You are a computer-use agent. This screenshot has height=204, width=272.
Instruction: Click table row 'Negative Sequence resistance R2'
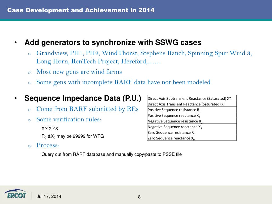click(x=192, y=121)
